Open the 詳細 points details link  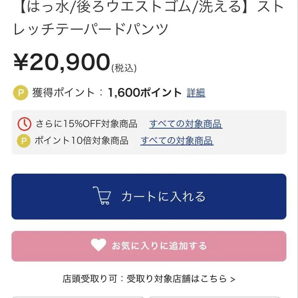[196, 93]
